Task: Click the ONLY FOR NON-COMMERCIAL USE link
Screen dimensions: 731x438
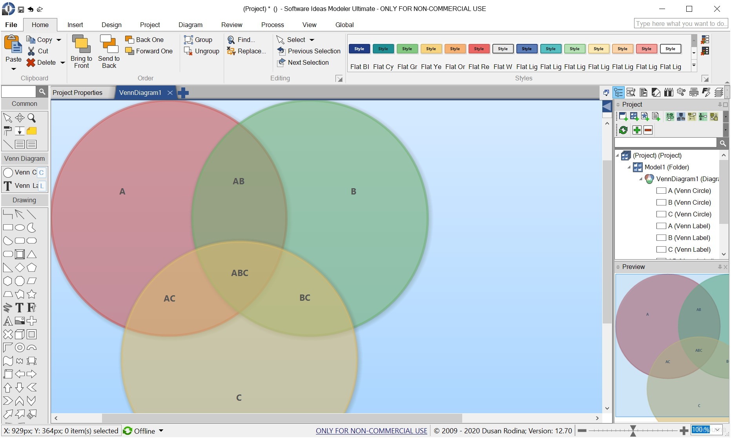Action: tap(371, 431)
